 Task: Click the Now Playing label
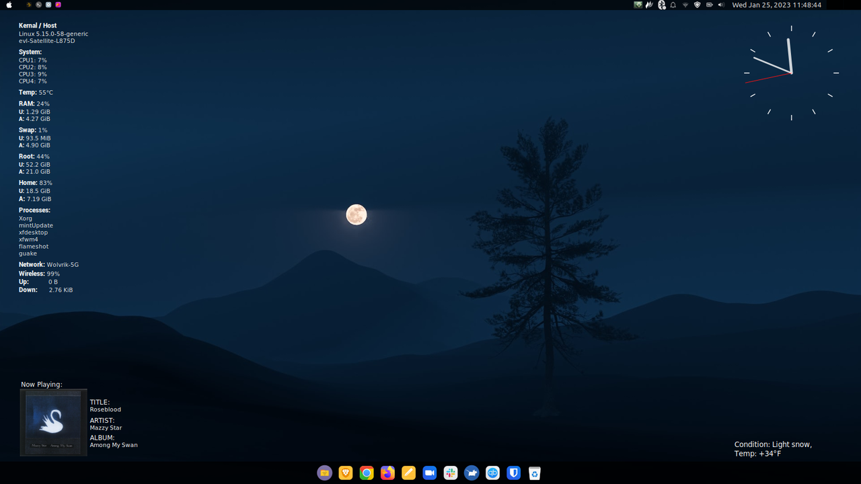tap(42, 385)
